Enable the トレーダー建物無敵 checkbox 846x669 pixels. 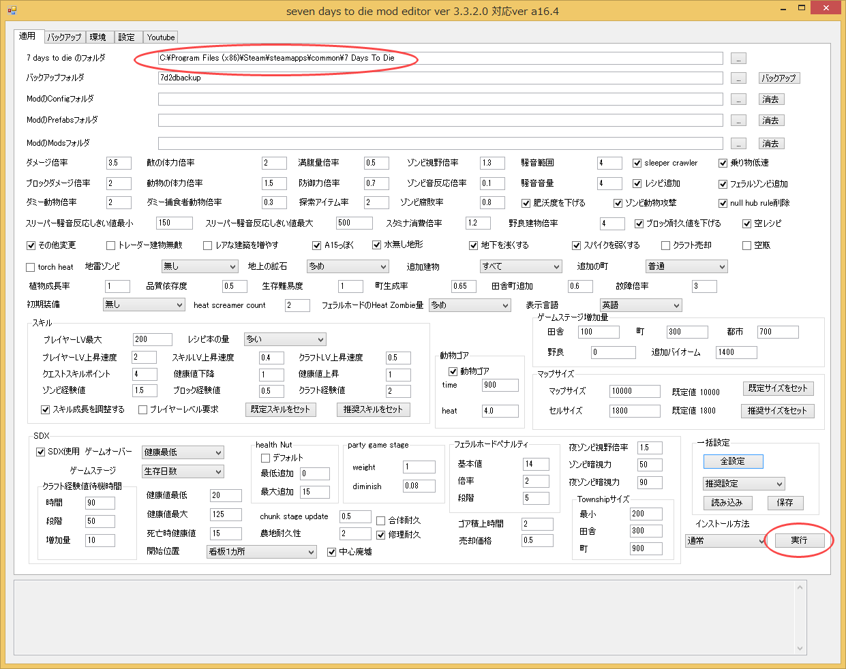point(110,245)
